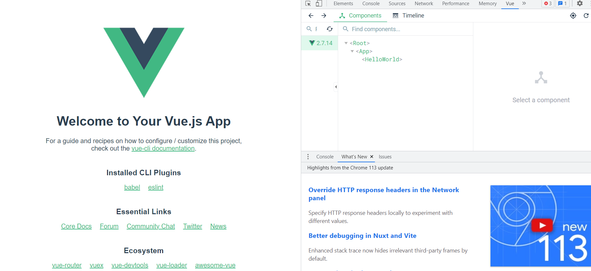Open the babel plugin link
This screenshot has height=271, width=591.
pyautogui.click(x=132, y=187)
